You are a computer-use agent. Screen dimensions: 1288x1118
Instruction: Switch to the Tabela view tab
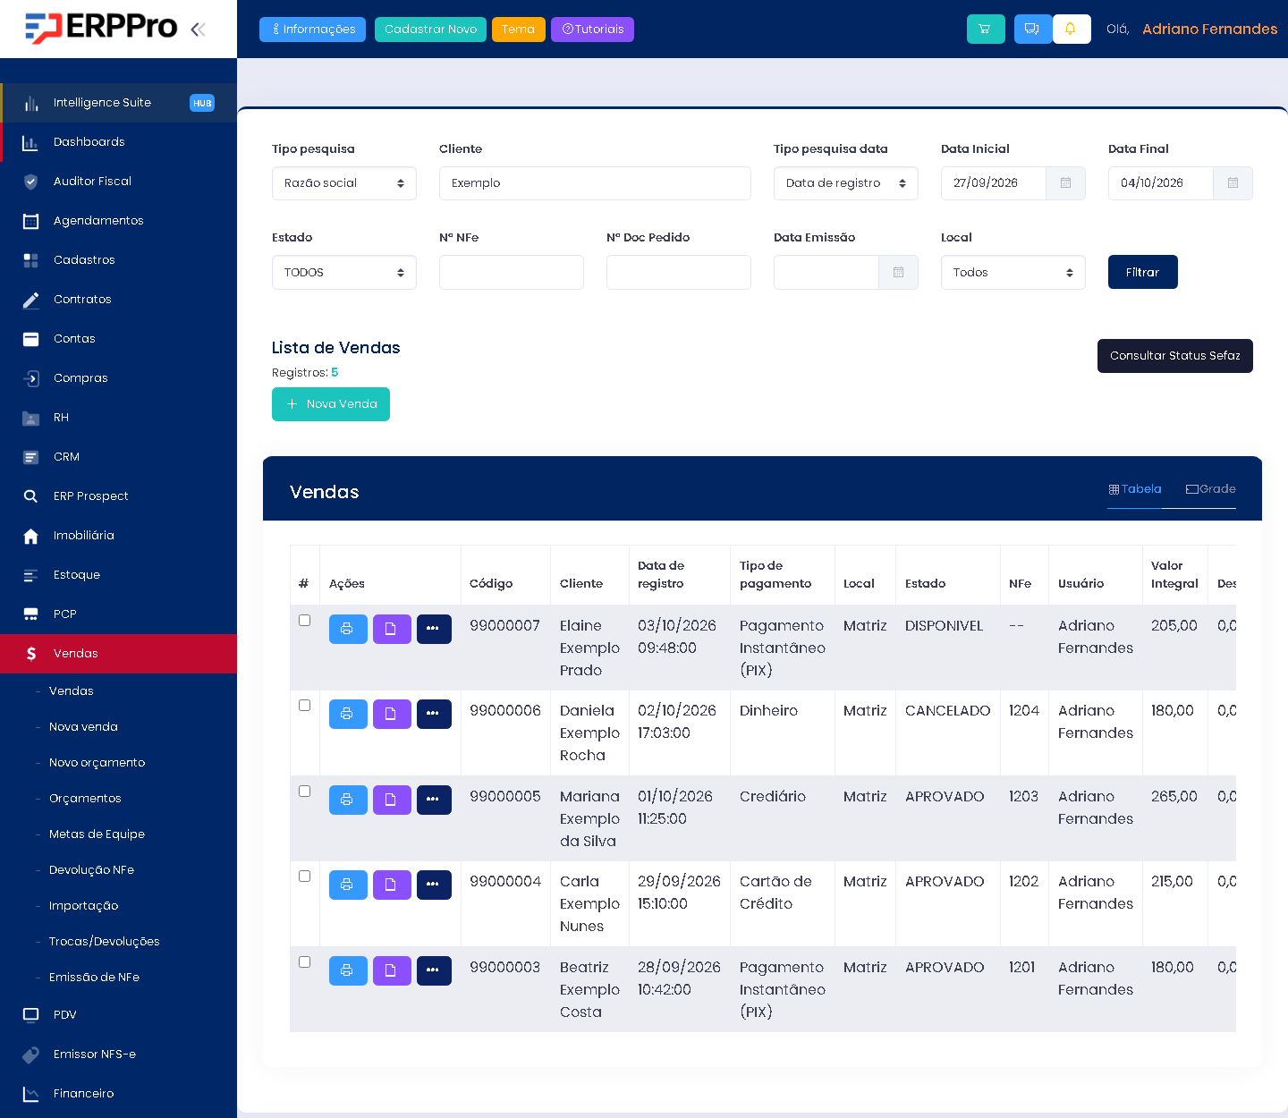tap(1134, 489)
